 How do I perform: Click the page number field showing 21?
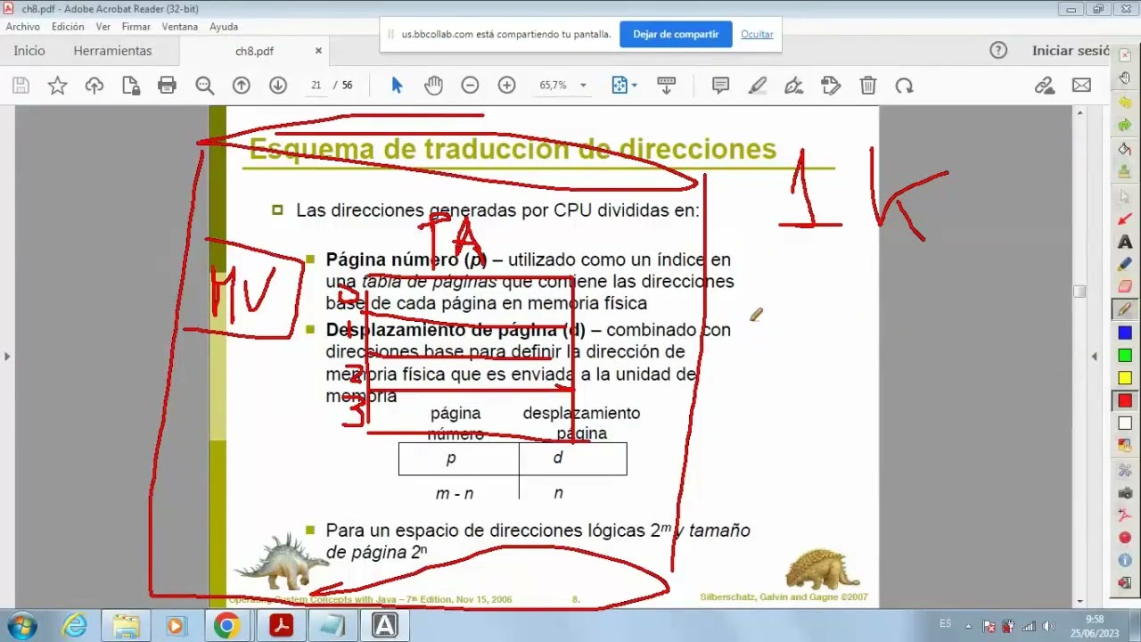(316, 86)
